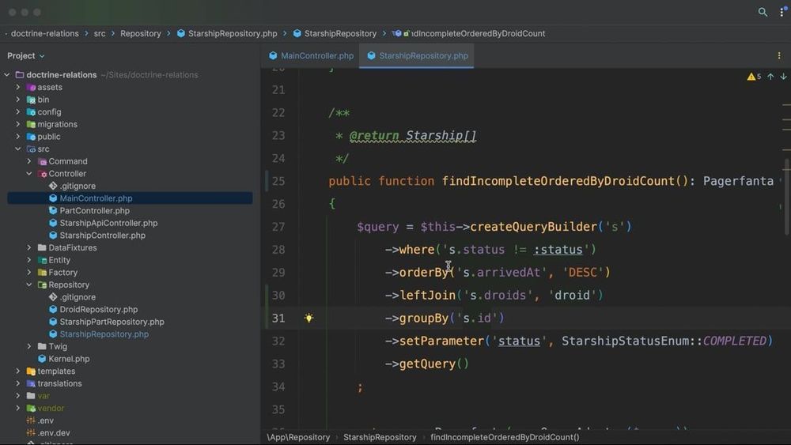Click the @return Starship[] doc annotation

click(x=413, y=136)
